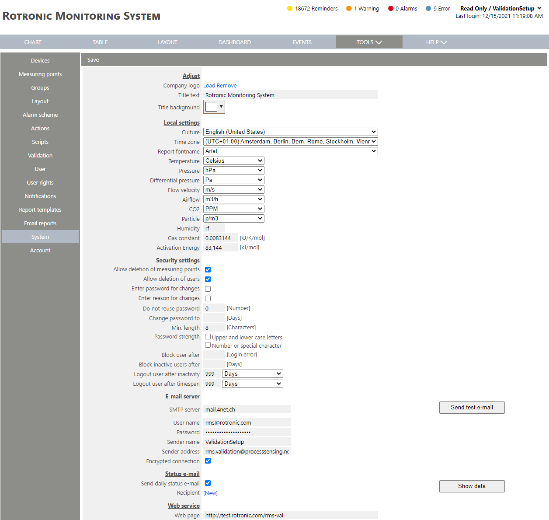Open Validation in the sidebar

[40, 155]
